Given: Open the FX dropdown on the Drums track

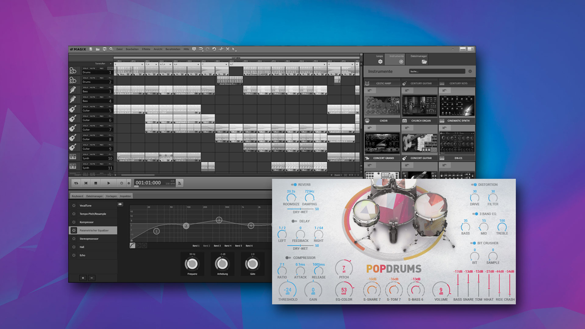Looking at the screenshot, I should [x=110, y=69].
